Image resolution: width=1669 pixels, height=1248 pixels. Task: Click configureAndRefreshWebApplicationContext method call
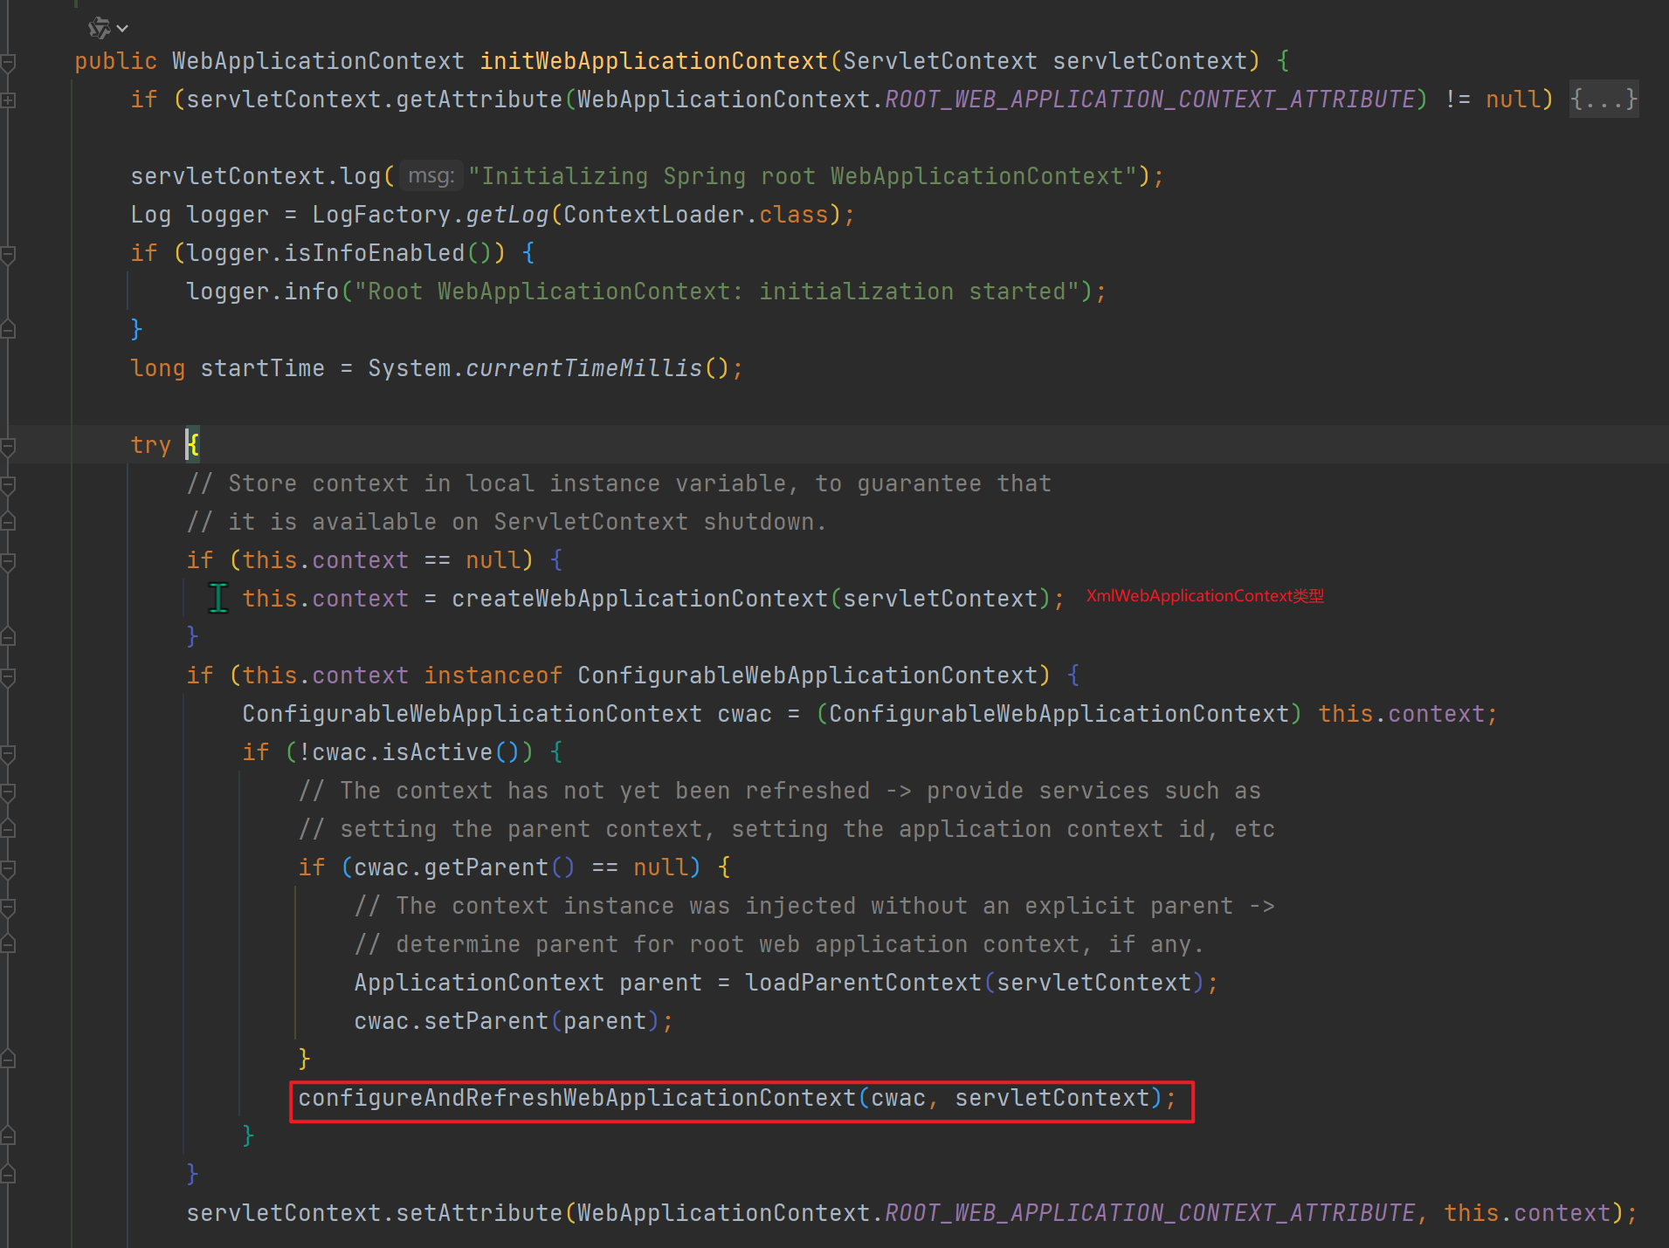coord(577,1098)
